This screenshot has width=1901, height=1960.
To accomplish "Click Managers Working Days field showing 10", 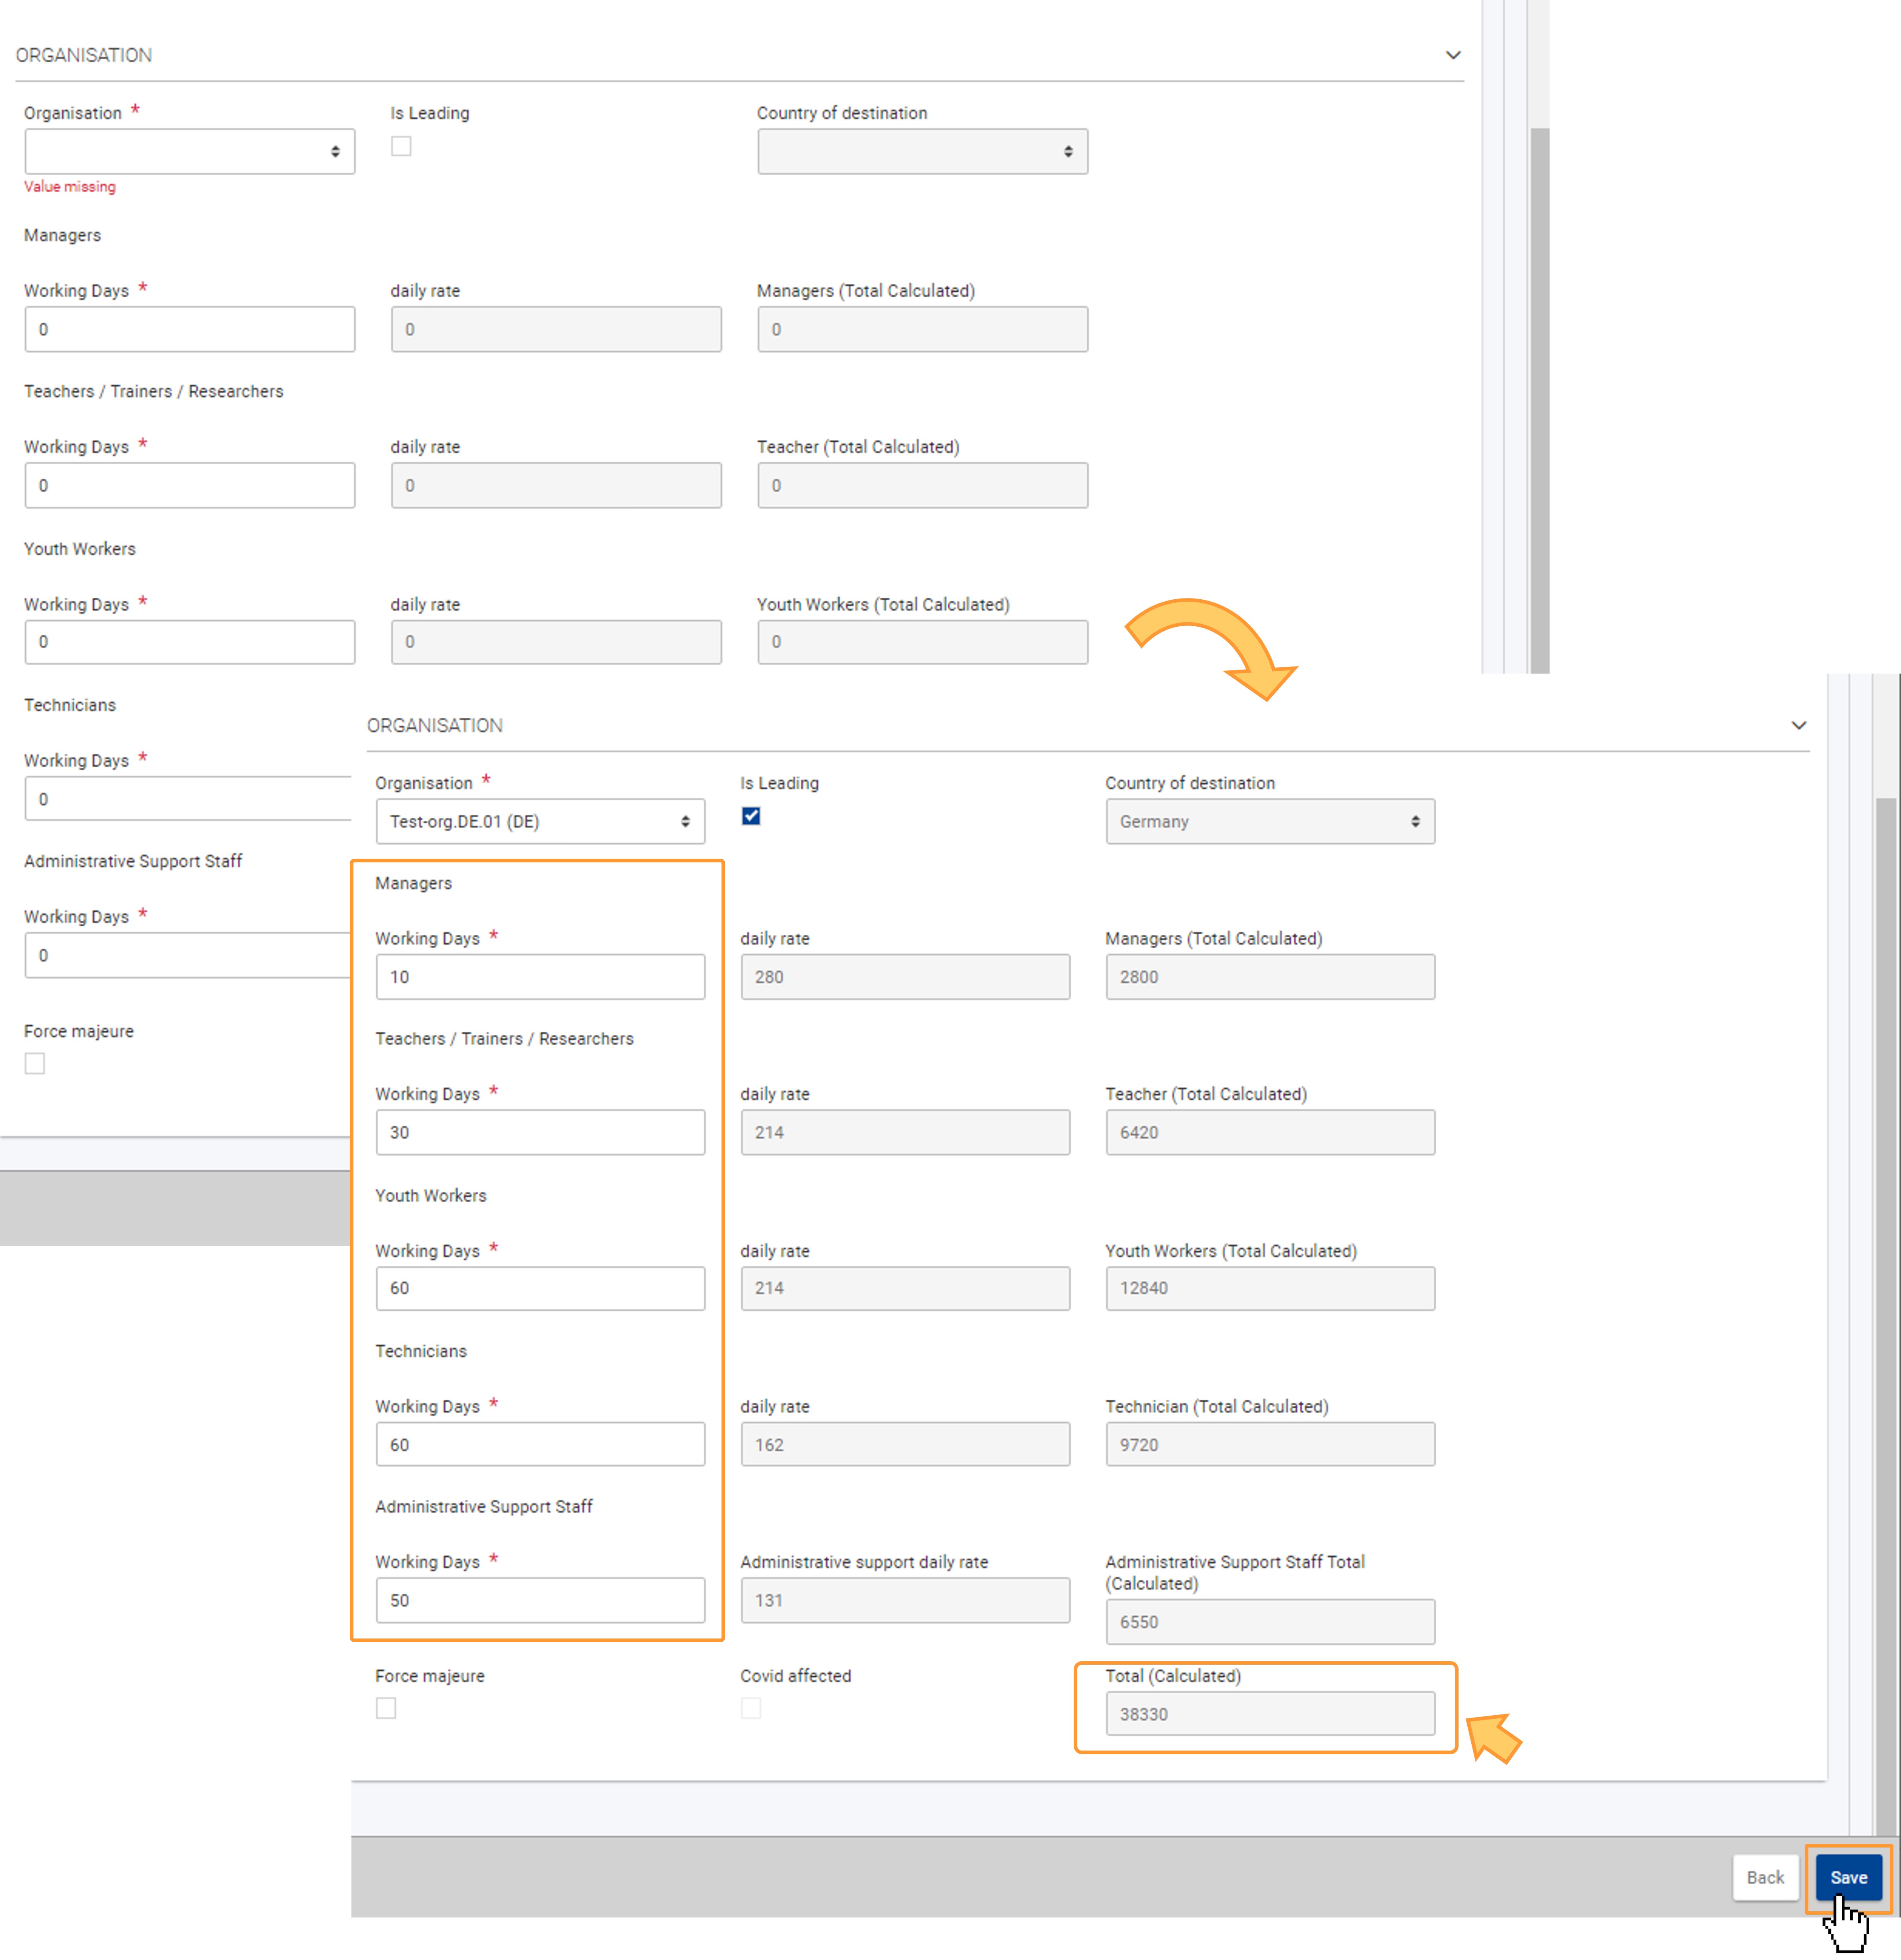I will 540,977.
